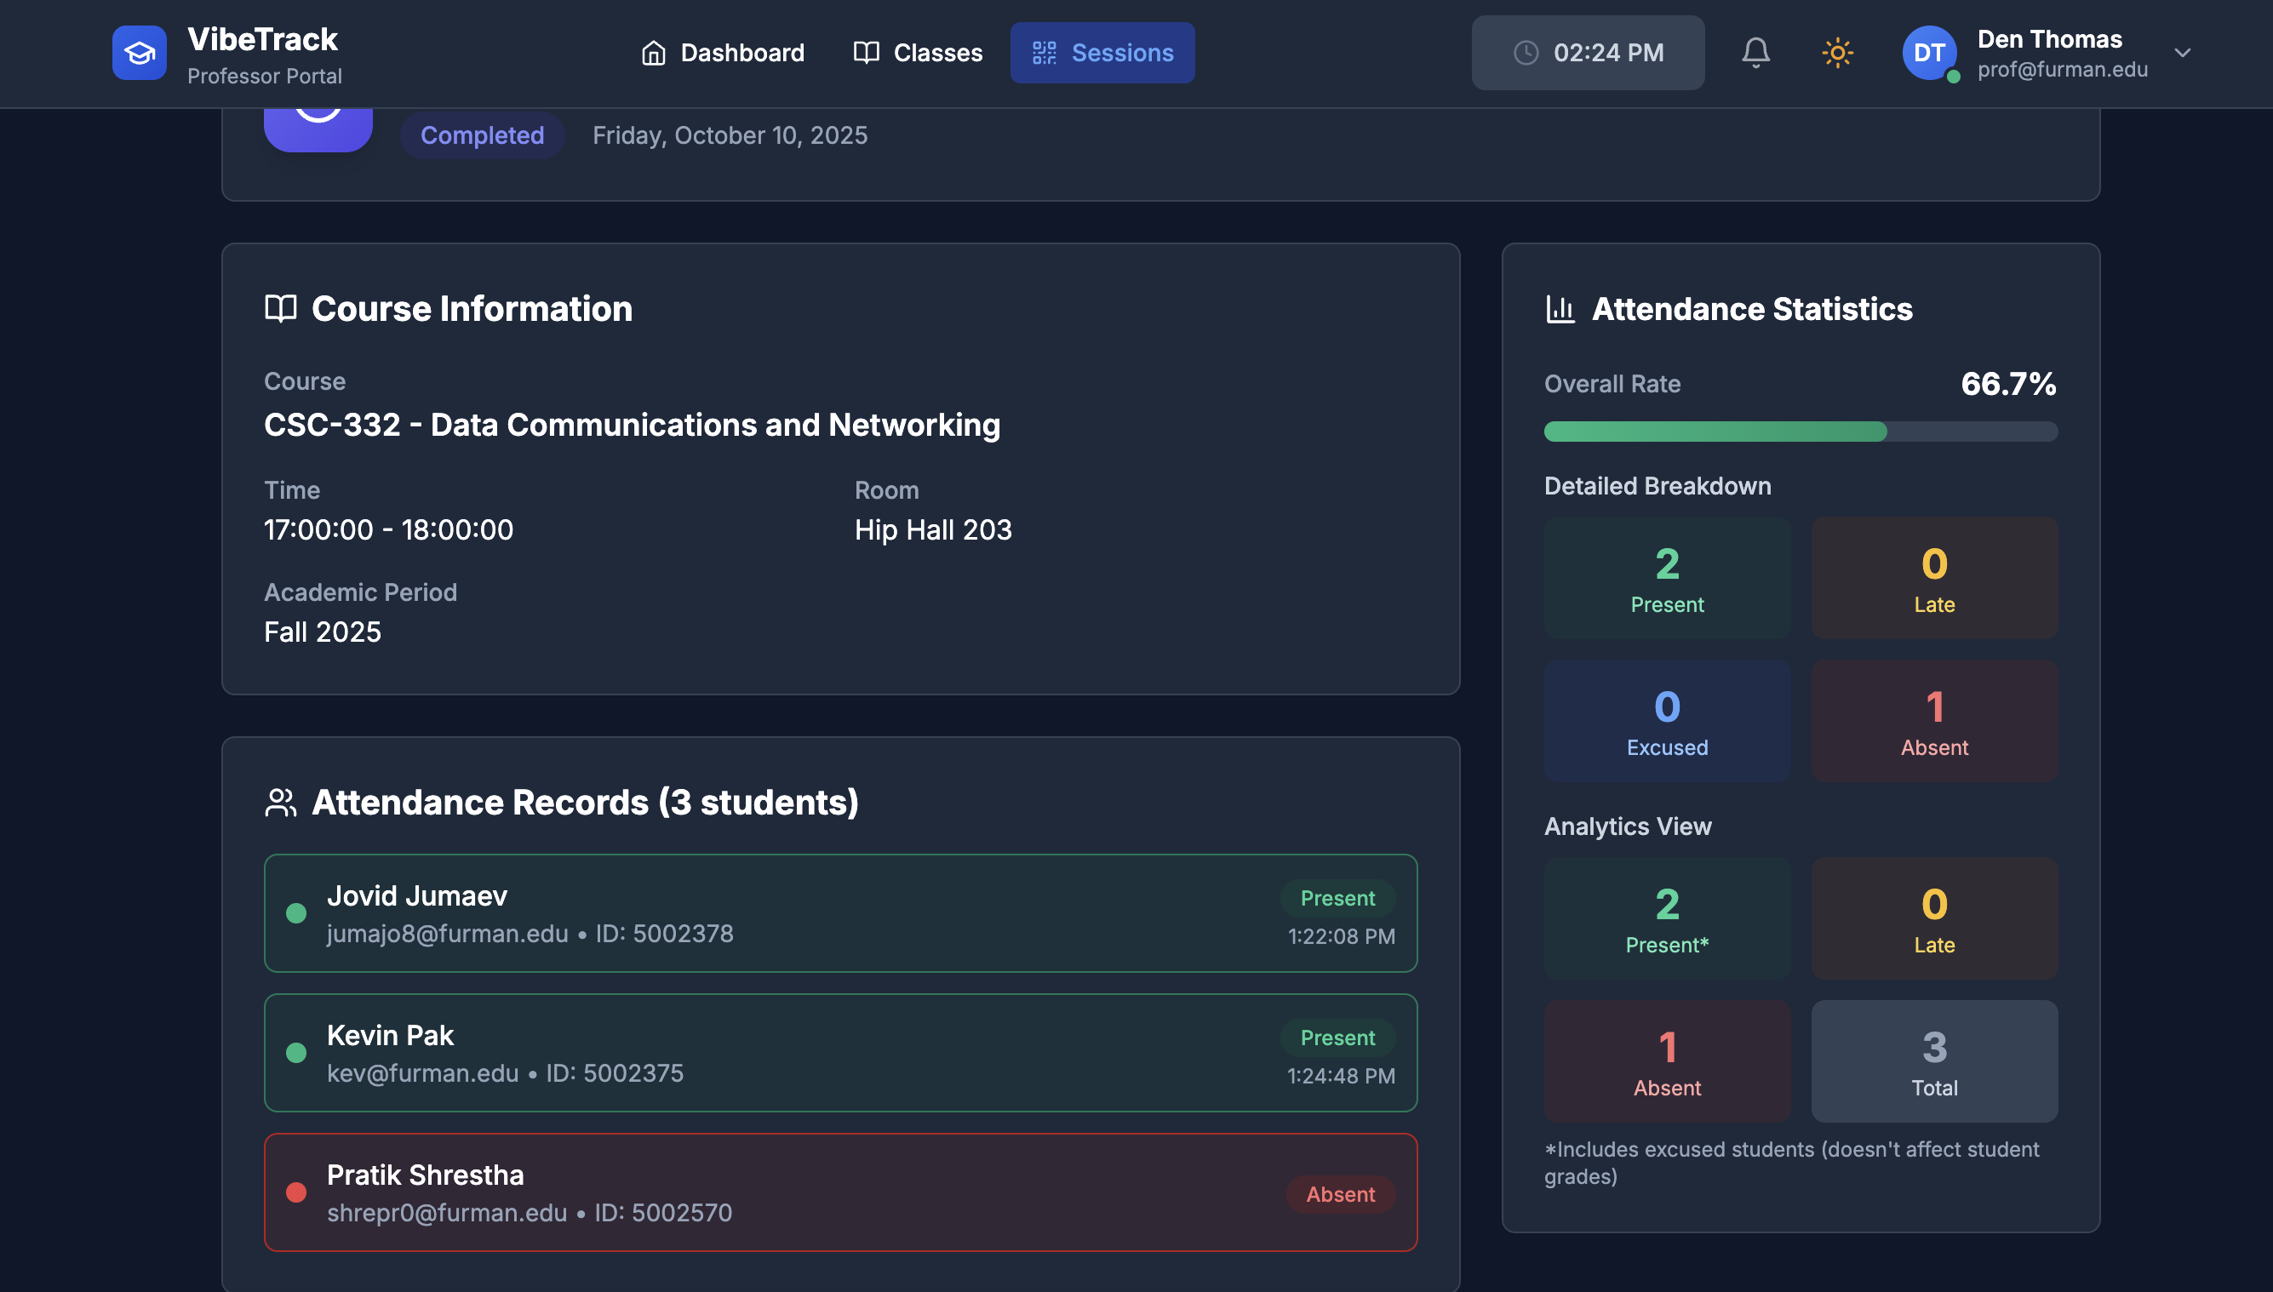Image resolution: width=2273 pixels, height=1292 pixels.
Task: Toggle light theme with sun icon
Action: (x=1836, y=53)
